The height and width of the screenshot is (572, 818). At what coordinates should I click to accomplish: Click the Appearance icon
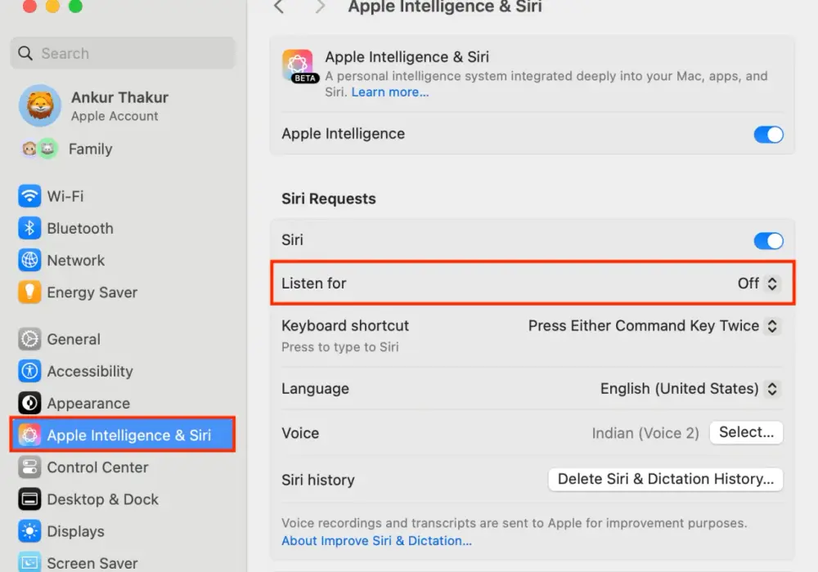pyautogui.click(x=29, y=403)
